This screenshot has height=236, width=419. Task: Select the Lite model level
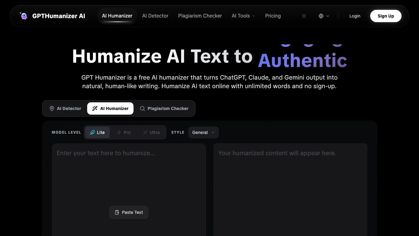97,132
